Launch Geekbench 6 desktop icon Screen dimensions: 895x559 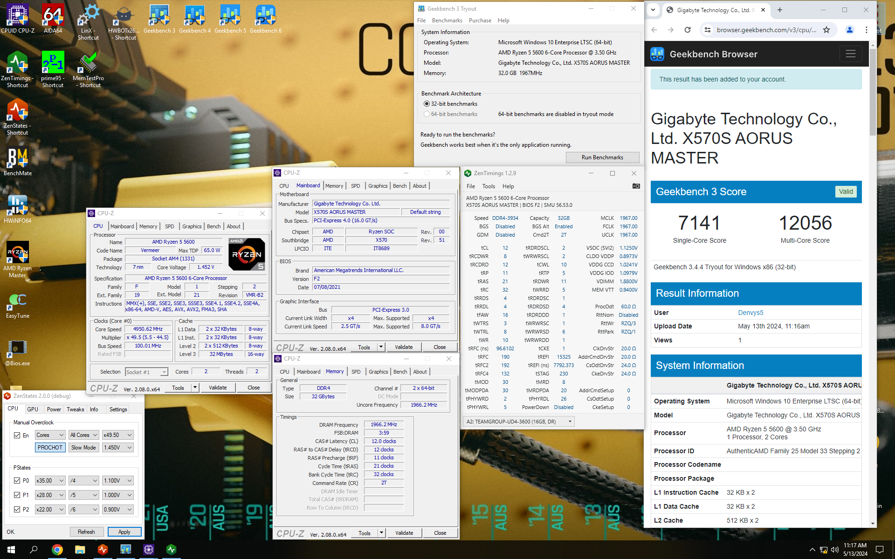click(x=266, y=19)
